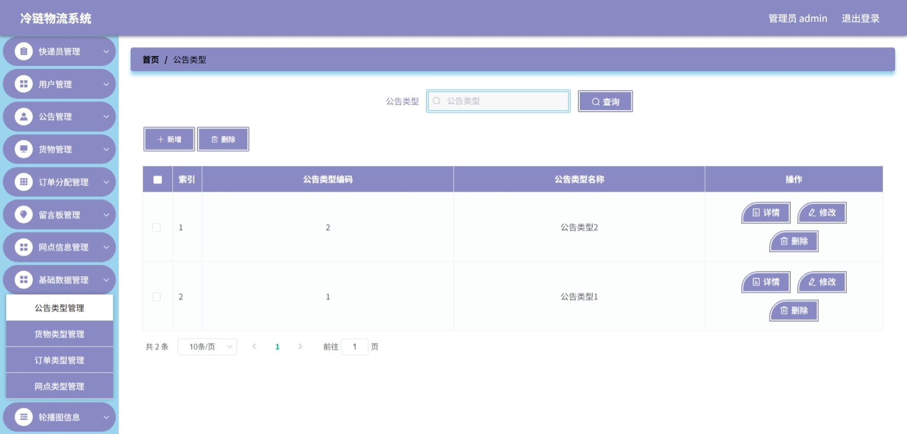Open 公告类型管理 submenu item
Viewport: 907px width, 434px height.
(x=60, y=308)
